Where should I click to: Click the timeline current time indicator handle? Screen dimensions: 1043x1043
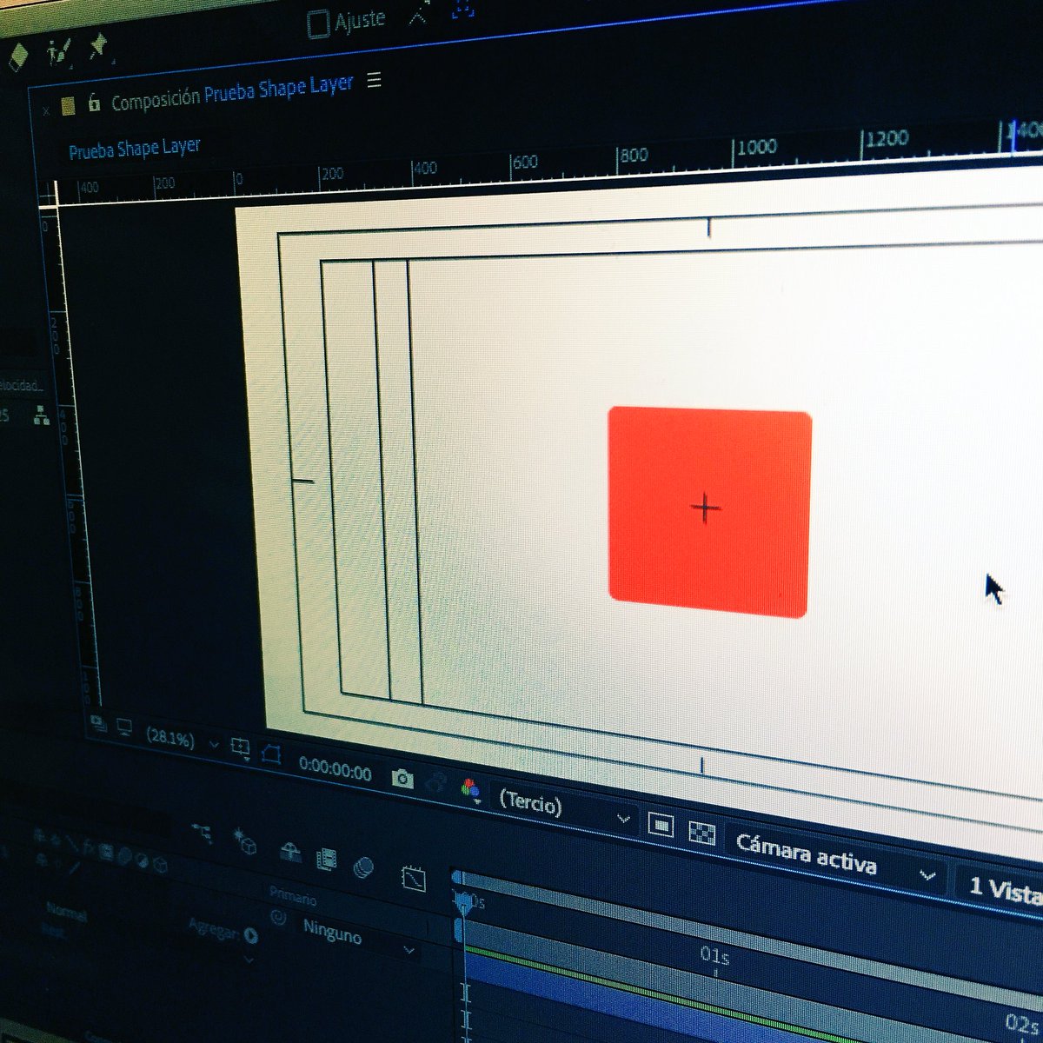coord(464,904)
